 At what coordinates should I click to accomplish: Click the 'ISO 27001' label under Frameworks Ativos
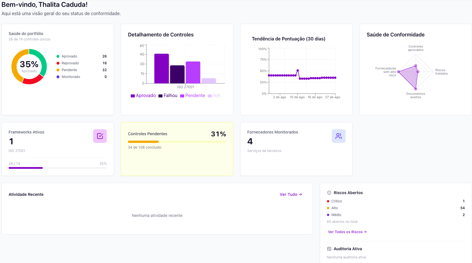click(17, 151)
